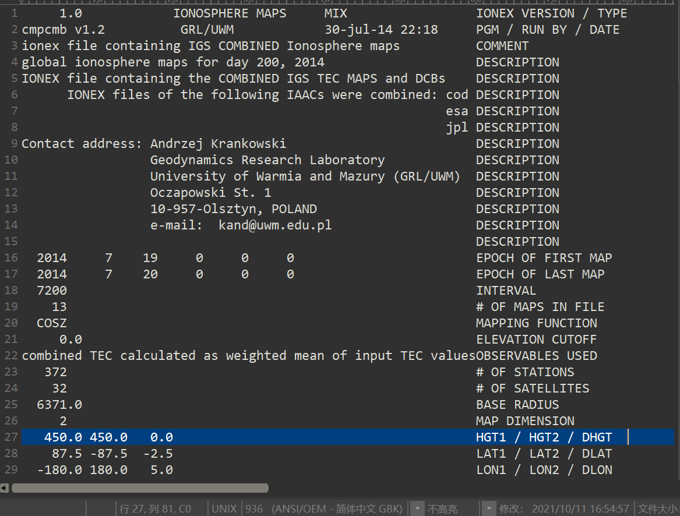Viewport: 680px width, 516px height.
Task: Click the '行 27, 列 81, C0' position indicator
Action: pyautogui.click(x=155, y=508)
